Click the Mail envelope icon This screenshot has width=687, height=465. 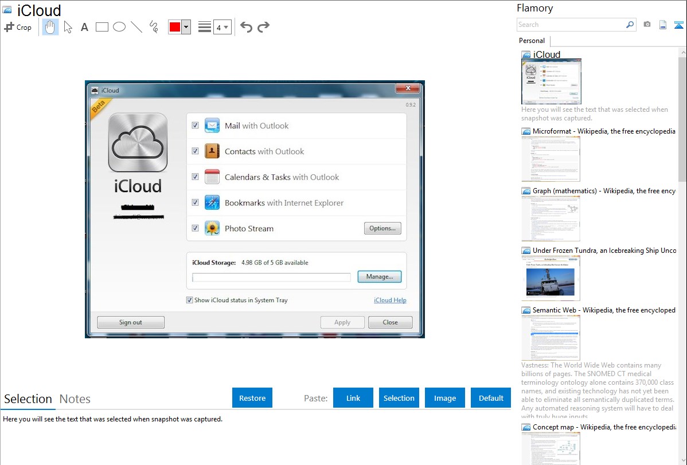(x=212, y=126)
